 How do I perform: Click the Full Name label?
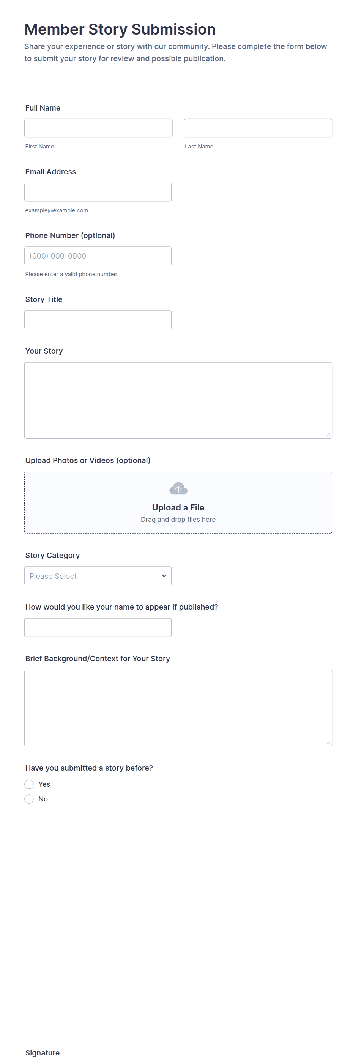coord(43,108)
